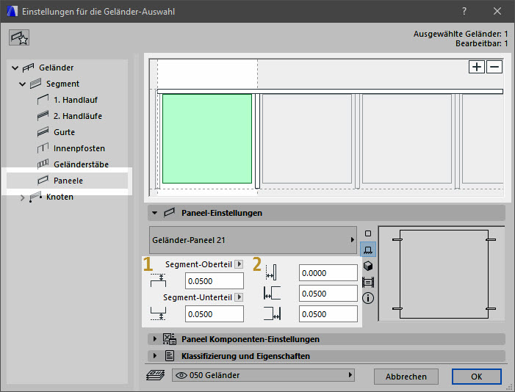This screenshot has width=515, height=392.
Task: Click the layer stack icon beside 050 Geländer
Action: point(155,375)
